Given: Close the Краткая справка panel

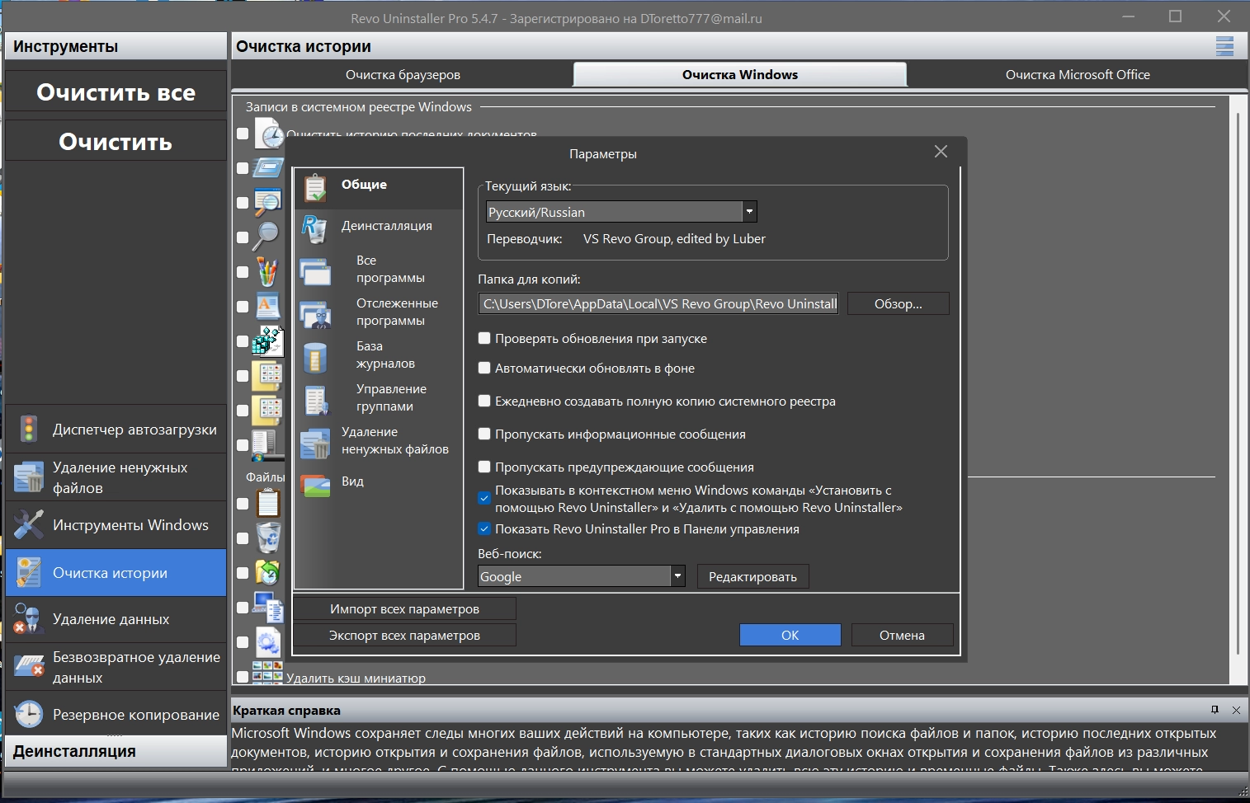Looking at the screenshot, I should [1236, 710].
